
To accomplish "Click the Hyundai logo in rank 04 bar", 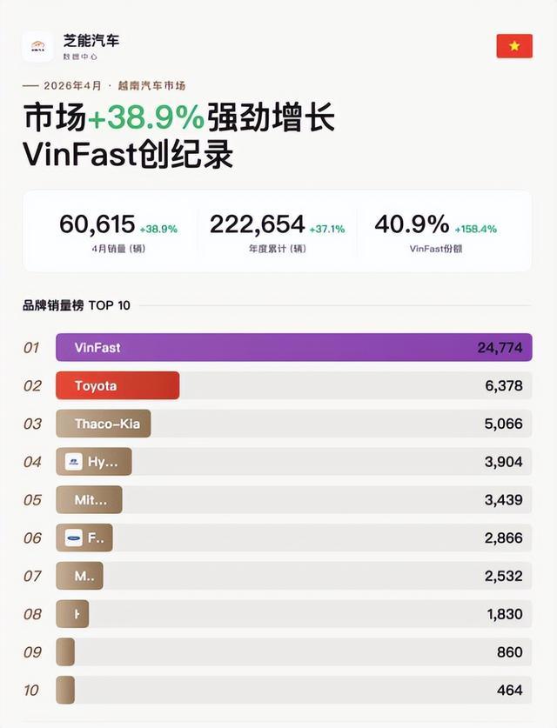I will (x=73, y=462).
